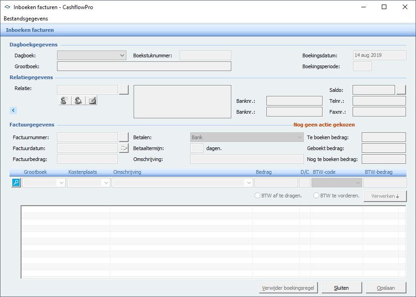416x297 pixels.
Task: Select the BTW af te dragen radio button
Action: click(x=257, y=196)
